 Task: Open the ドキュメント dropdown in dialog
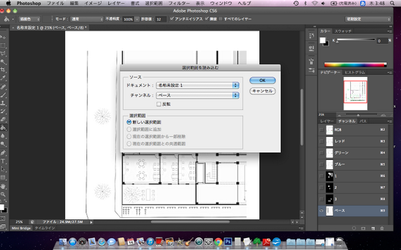coord(197,85)
